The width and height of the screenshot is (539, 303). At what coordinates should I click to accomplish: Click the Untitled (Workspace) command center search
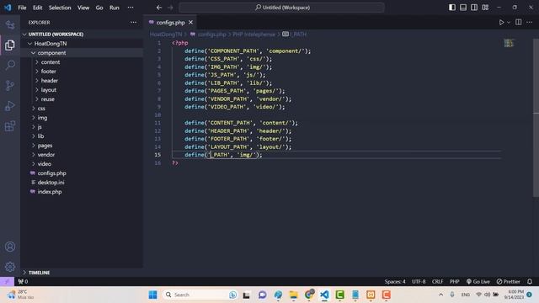pyautogui.click(x=281, y=8)
